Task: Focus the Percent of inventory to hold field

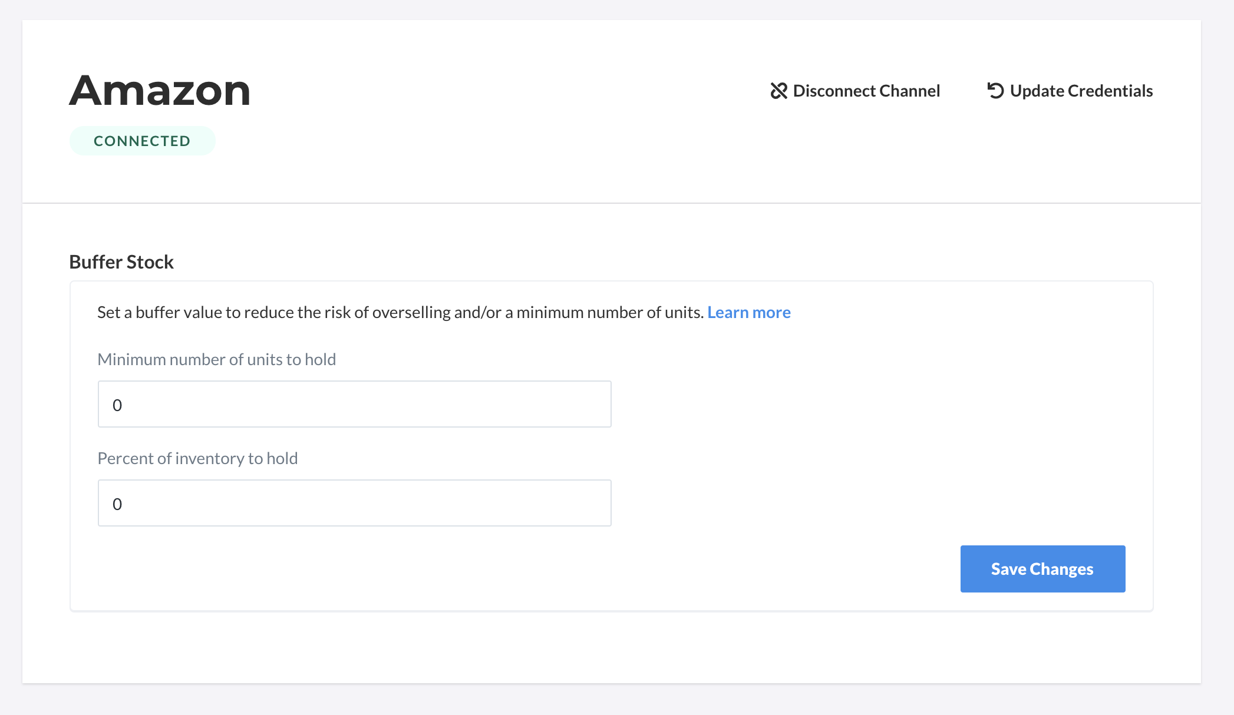Action: point(355,503)
